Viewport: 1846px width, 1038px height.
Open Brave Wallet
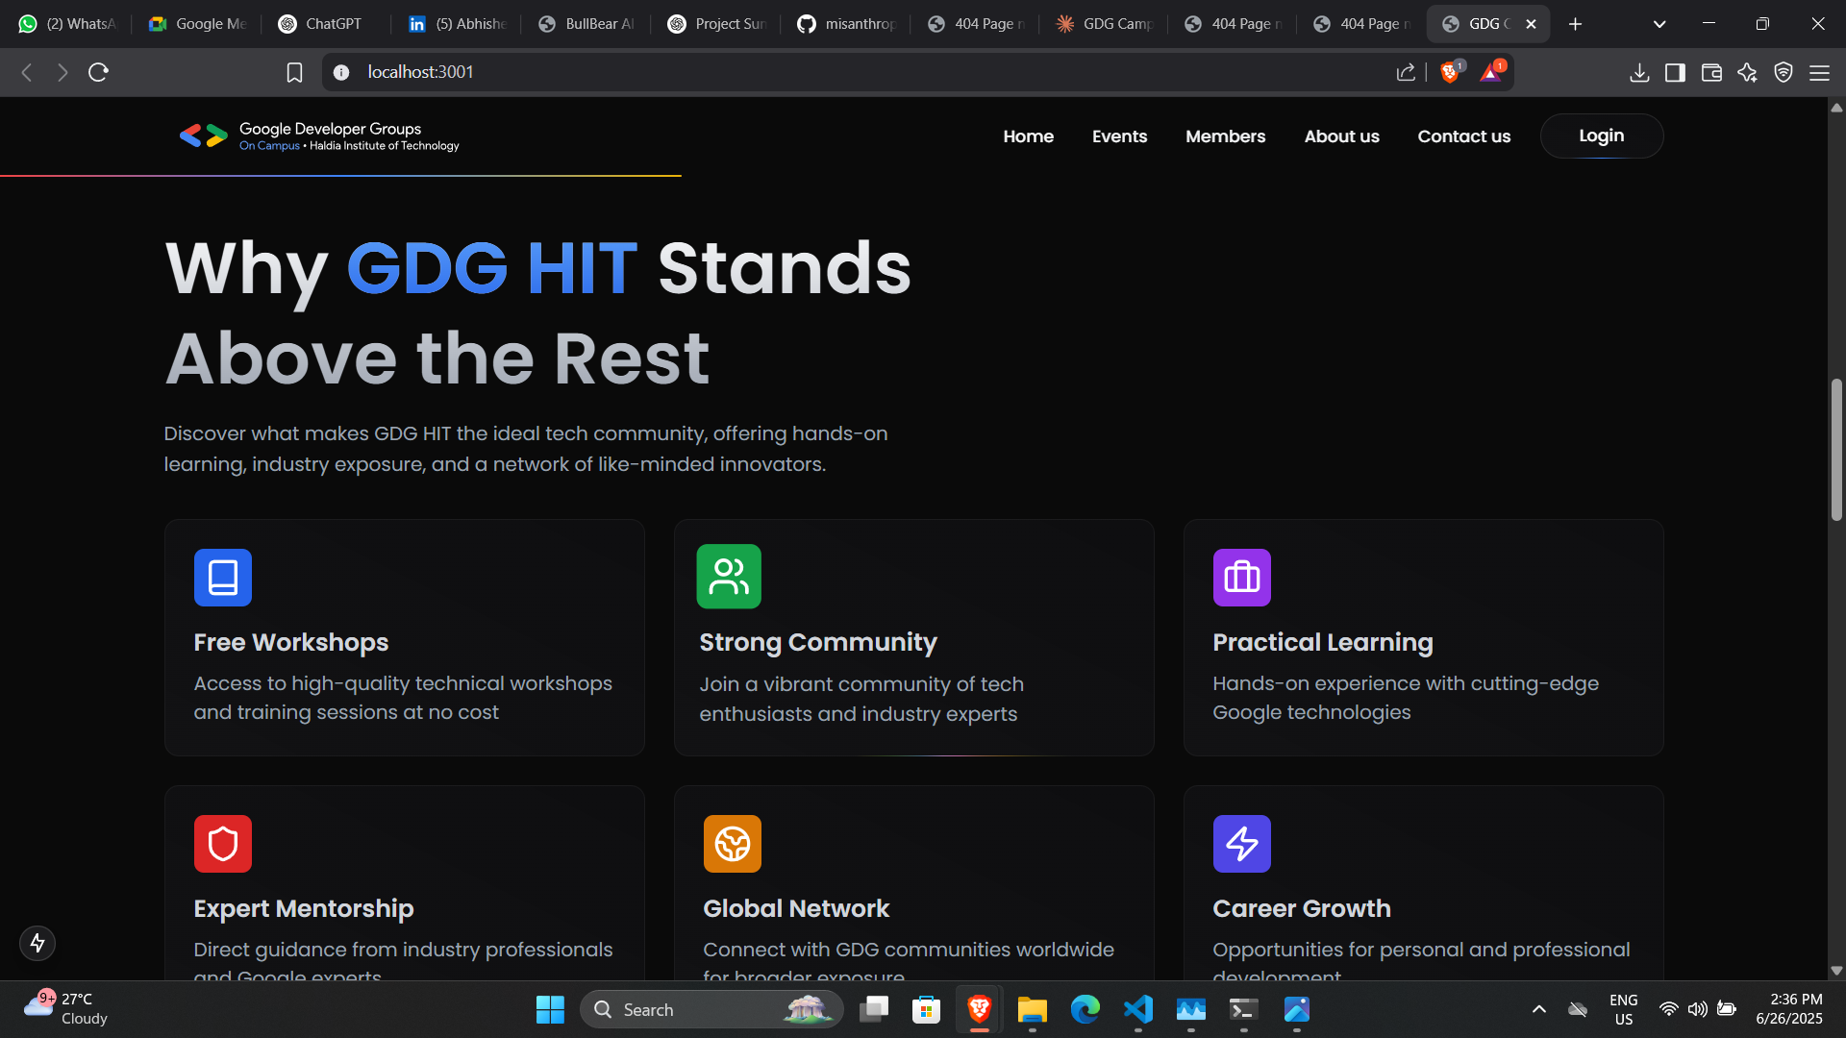pyautogui.click(x=1711, y=72)
